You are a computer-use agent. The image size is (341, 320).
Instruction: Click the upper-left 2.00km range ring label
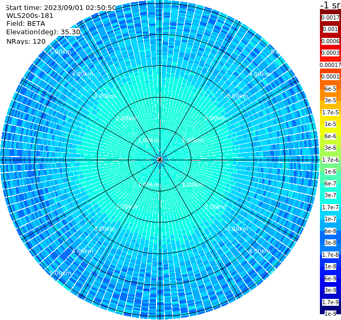pos(127,118)
